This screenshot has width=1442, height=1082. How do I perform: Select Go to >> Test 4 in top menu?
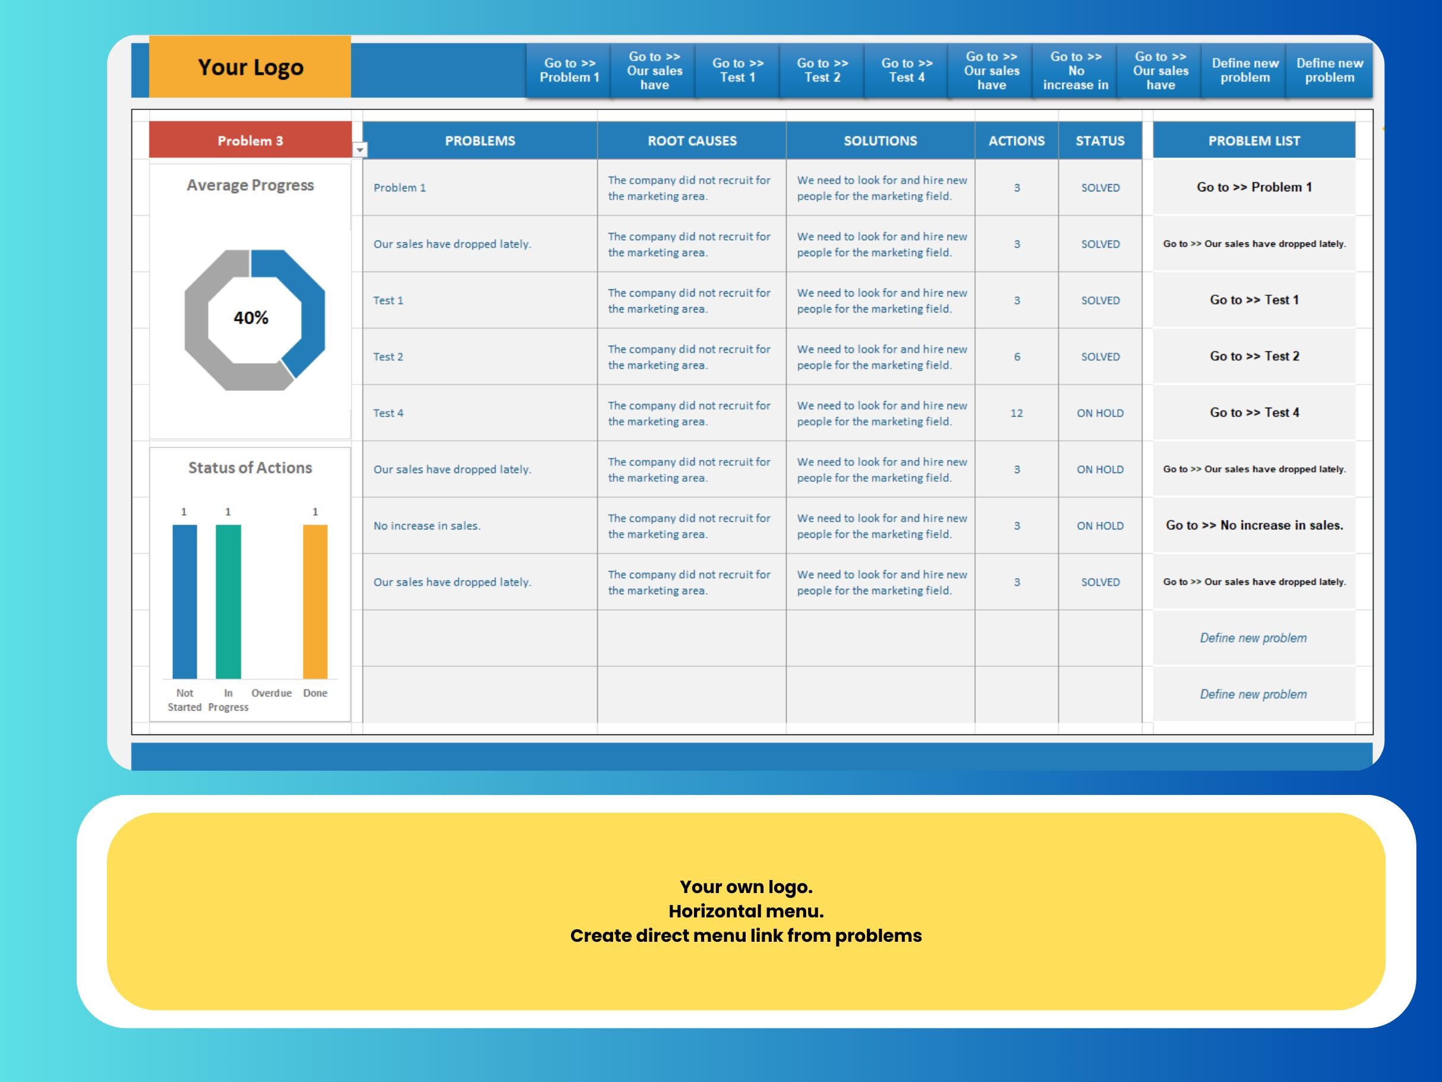(906, 70)
